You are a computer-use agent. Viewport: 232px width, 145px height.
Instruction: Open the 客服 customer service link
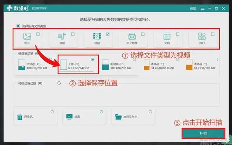193,8
